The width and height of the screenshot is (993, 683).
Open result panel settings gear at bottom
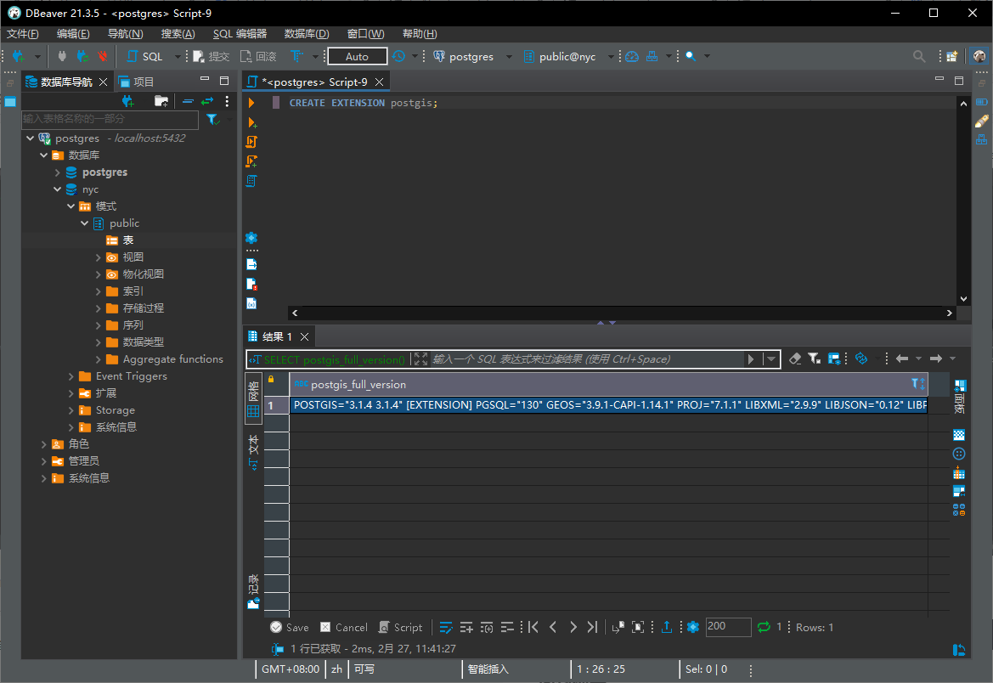click(693, 627)
